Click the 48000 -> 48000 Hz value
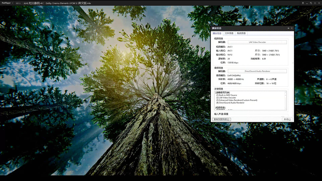Screen dimensions: 322x181 [236, 79]
